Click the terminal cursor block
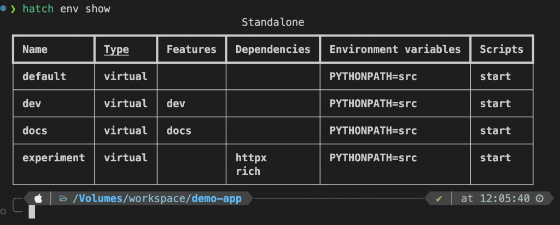 [x=32, y=212]
